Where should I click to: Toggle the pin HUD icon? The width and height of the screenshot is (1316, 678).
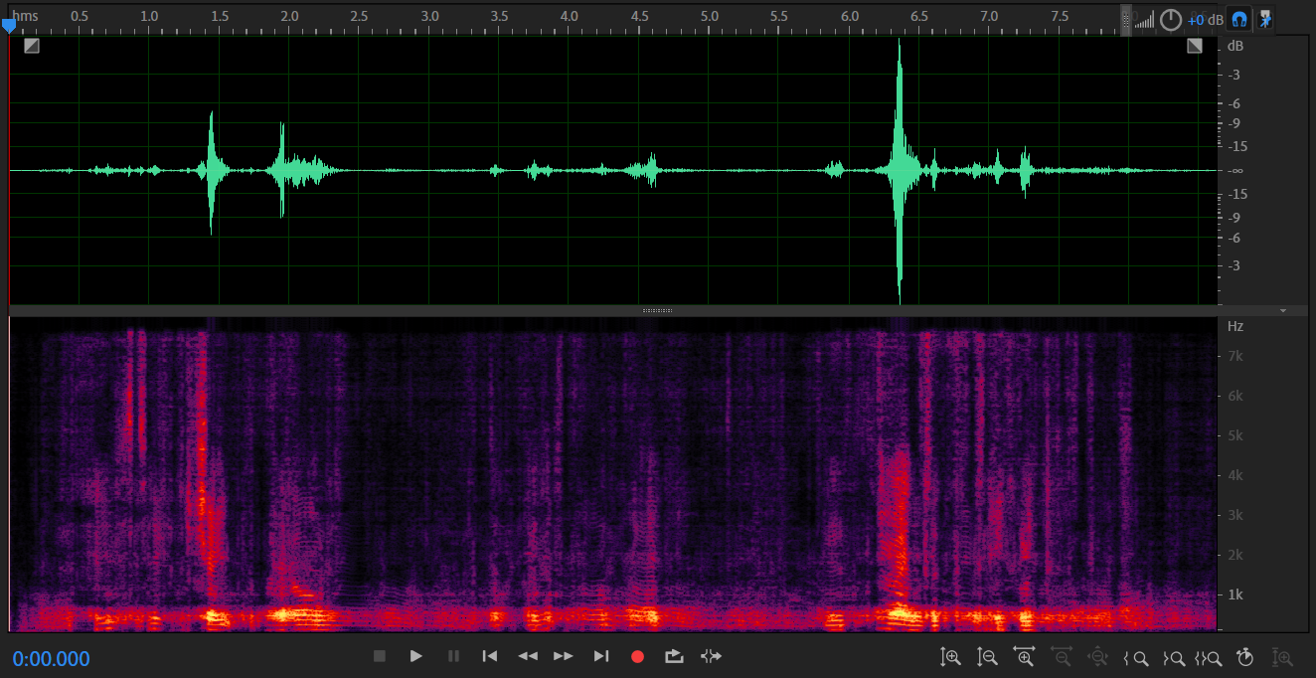[x=1265, y=19]
